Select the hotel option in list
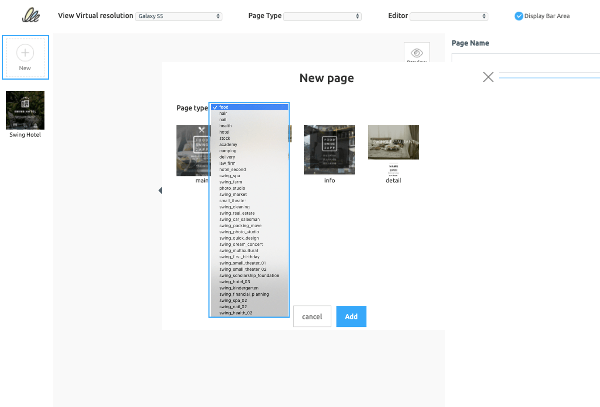 pos(224,132)
